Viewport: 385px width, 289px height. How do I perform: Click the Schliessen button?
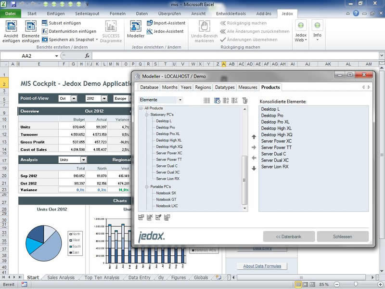point(343,236)
